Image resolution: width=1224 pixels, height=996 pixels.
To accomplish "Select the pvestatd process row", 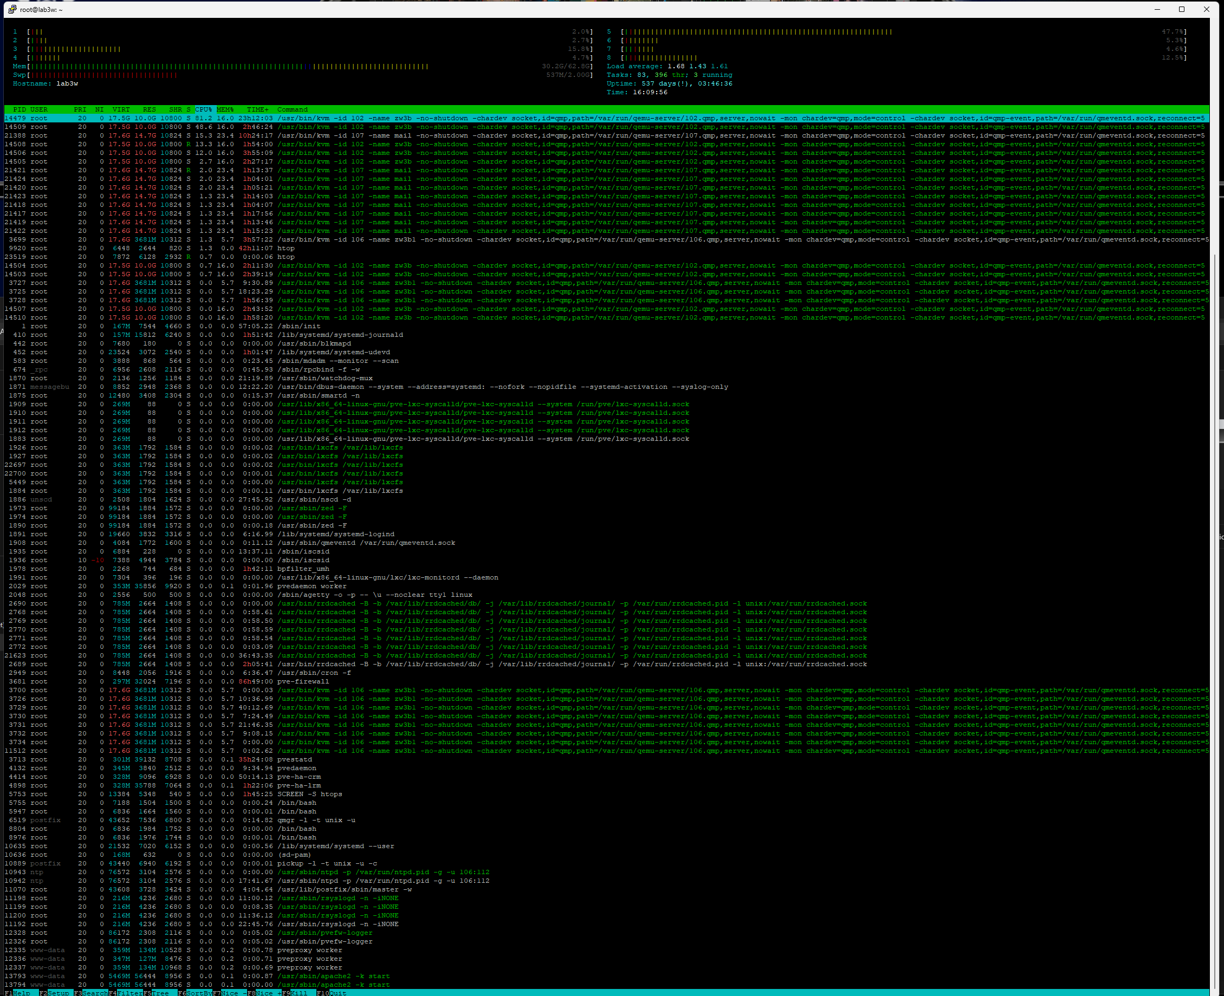I will (x=606, y=760).
